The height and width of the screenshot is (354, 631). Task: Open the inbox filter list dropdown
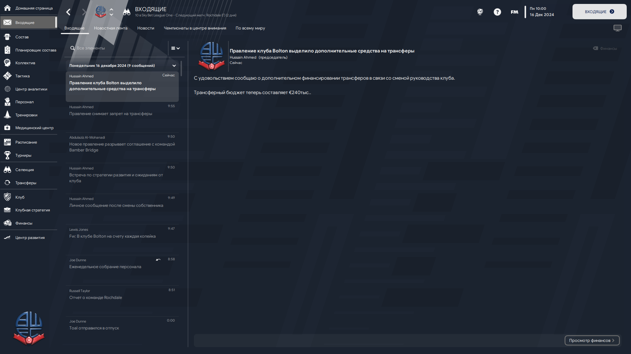175,48
